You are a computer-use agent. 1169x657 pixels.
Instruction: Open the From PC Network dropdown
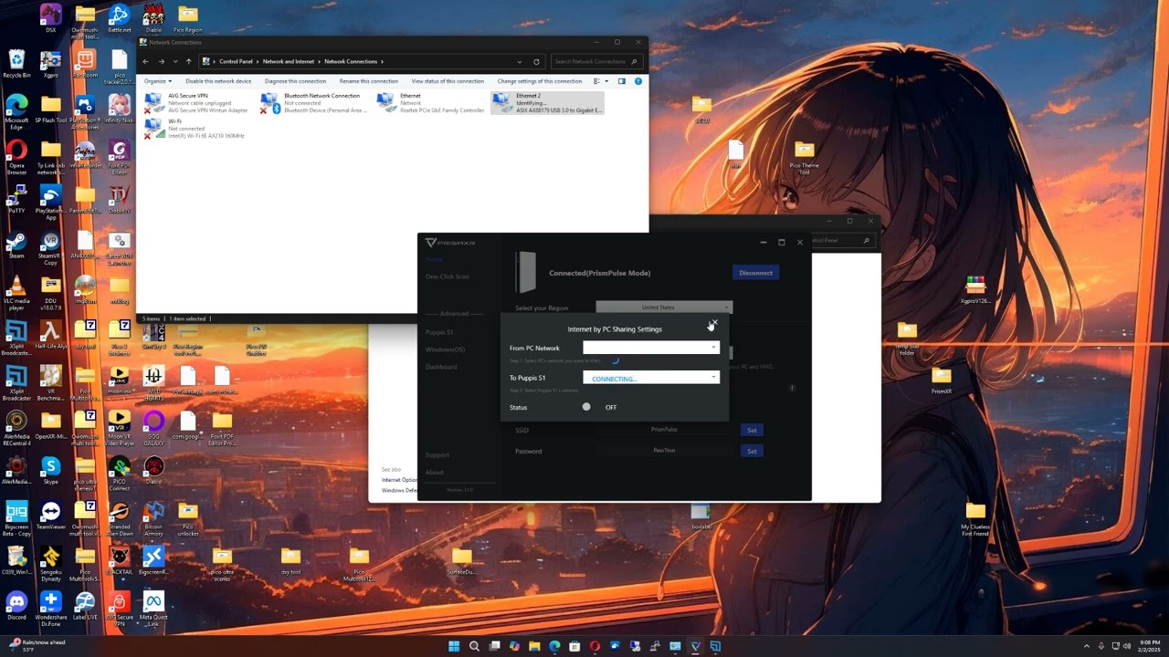click(x=651, y=348)
